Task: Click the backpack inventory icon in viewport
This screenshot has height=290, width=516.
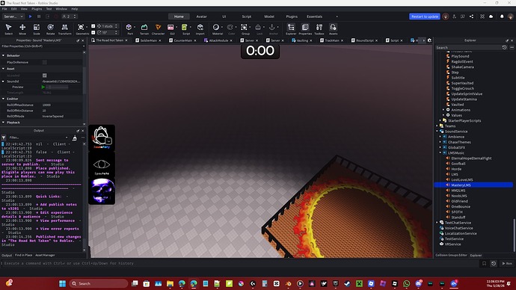Action: pyautogui.click(x=102, y=138)
